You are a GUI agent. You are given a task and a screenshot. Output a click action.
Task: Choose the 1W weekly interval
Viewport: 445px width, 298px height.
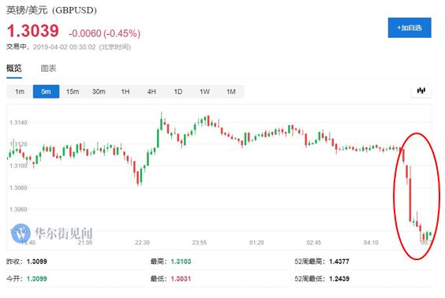click(x=204, y=91)
